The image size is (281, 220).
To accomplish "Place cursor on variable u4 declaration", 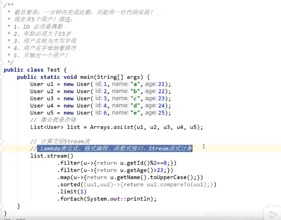I will [x=50, y=106].
